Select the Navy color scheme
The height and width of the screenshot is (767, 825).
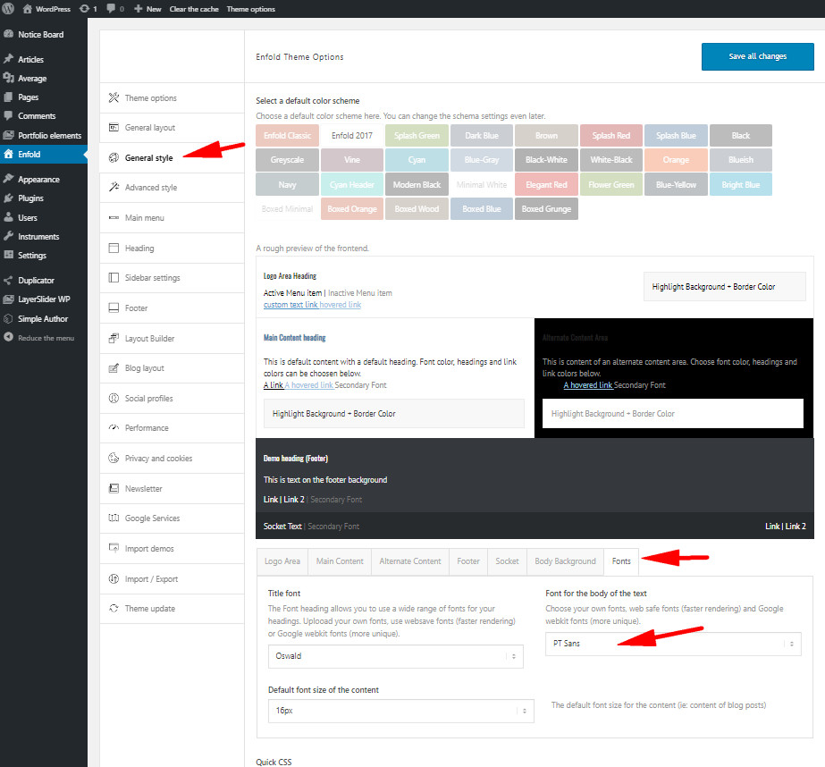287,185
